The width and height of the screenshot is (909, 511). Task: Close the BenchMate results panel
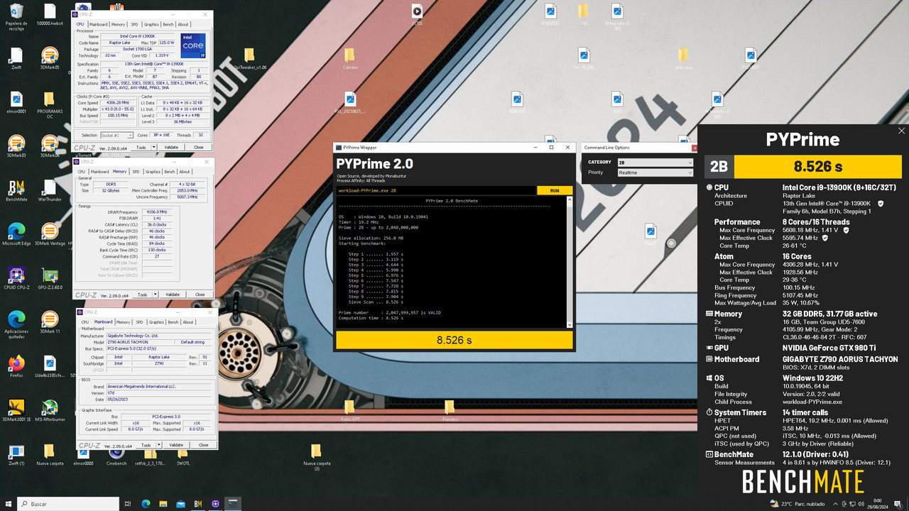902,131
